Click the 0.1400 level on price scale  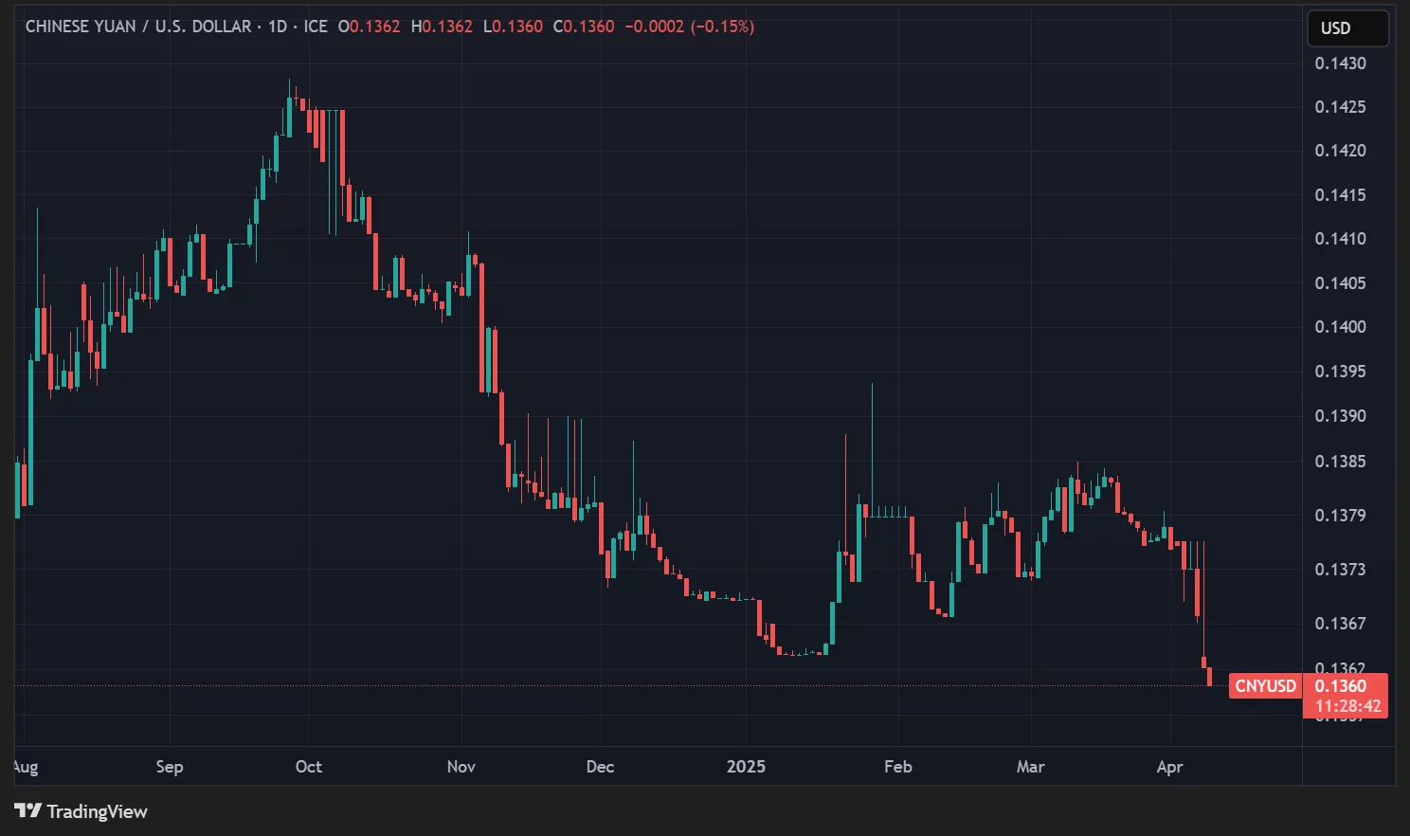(x=1340, y=327)
